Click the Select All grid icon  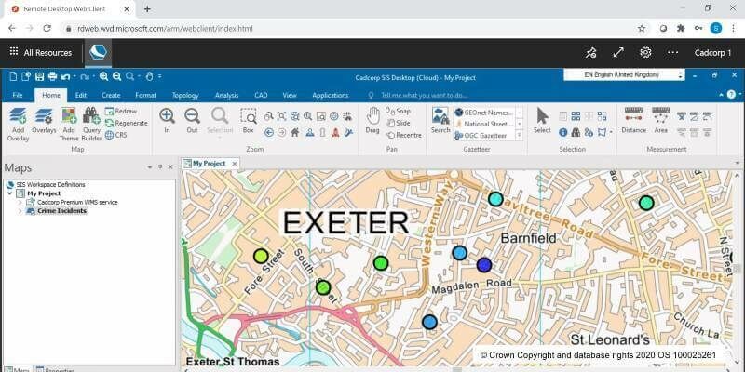(x=576, y=115)
